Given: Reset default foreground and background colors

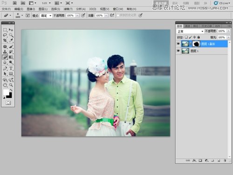Looking at the screenshot, I should pos(4,98).
